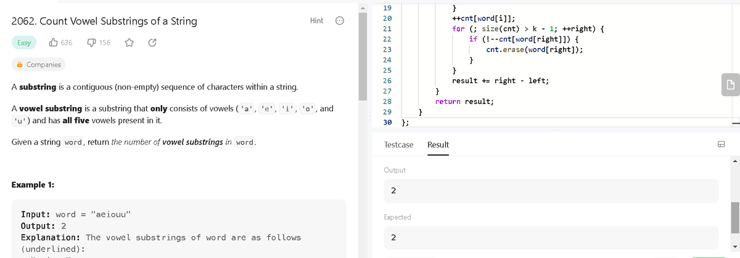Screen dimensions: 740x258
Task: Click the horizontal drag handle above the console
Action: pyautogui.click(x=557, y=131)
